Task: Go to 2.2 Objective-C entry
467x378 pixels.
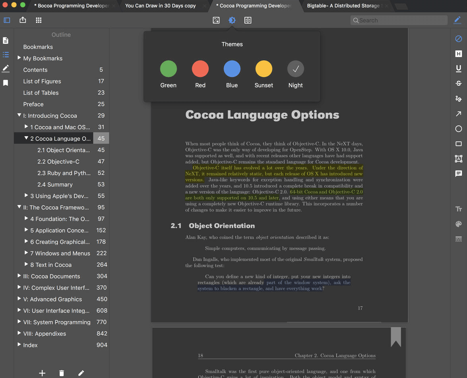Action: (61, 162)
